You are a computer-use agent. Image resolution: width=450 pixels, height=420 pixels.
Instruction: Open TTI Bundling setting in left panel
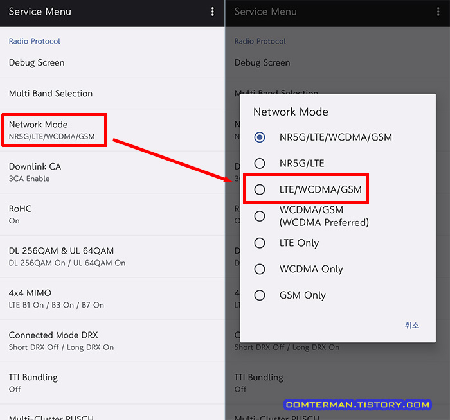click(x=113, y=383)
